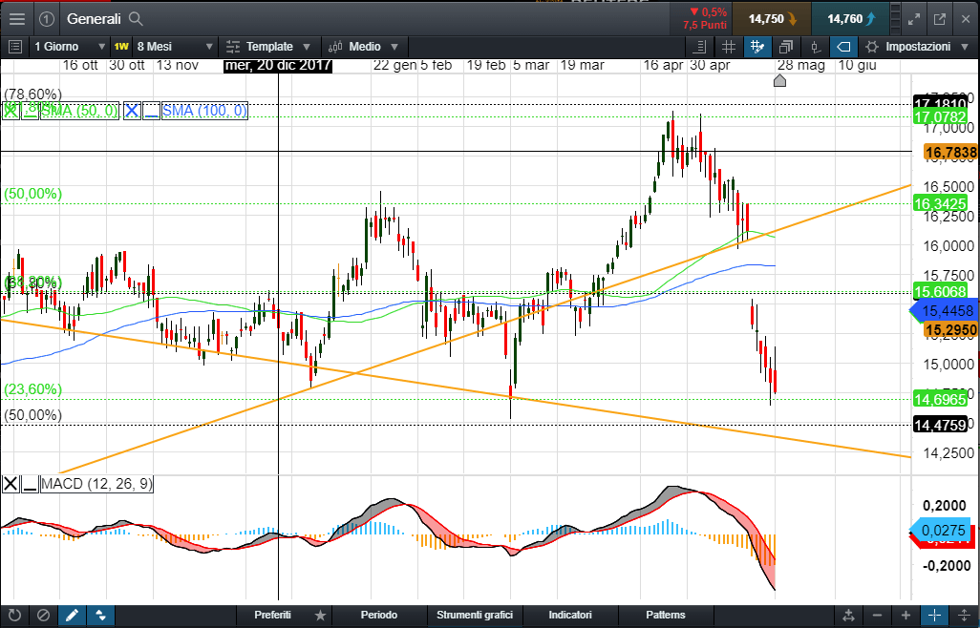Open MACD (12, 26, 9) settings
The width and height of the screenshot is (980, 628).
96,484
